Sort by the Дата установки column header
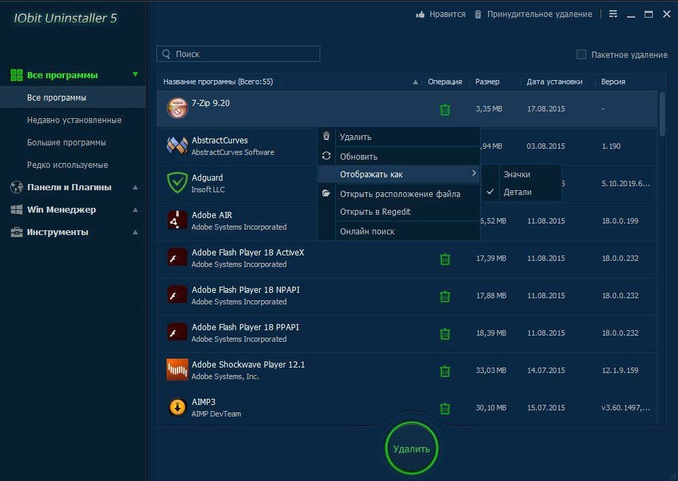Image resolution: width=678 pixels, height=481 pixels. point(554,82)
